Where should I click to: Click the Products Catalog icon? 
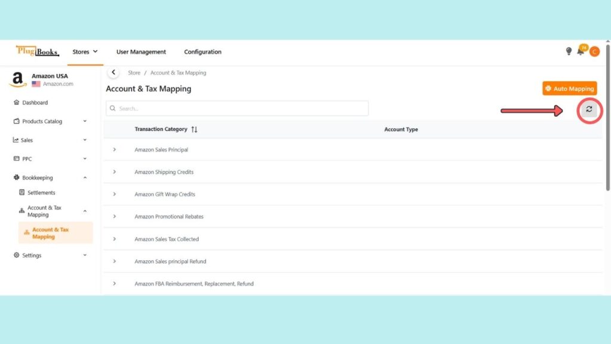point(16,121)
